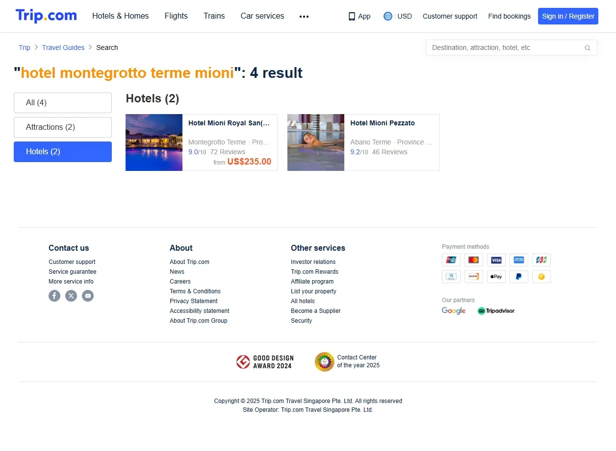
Task: Open Car services menu item
Action: pos(262,16)
